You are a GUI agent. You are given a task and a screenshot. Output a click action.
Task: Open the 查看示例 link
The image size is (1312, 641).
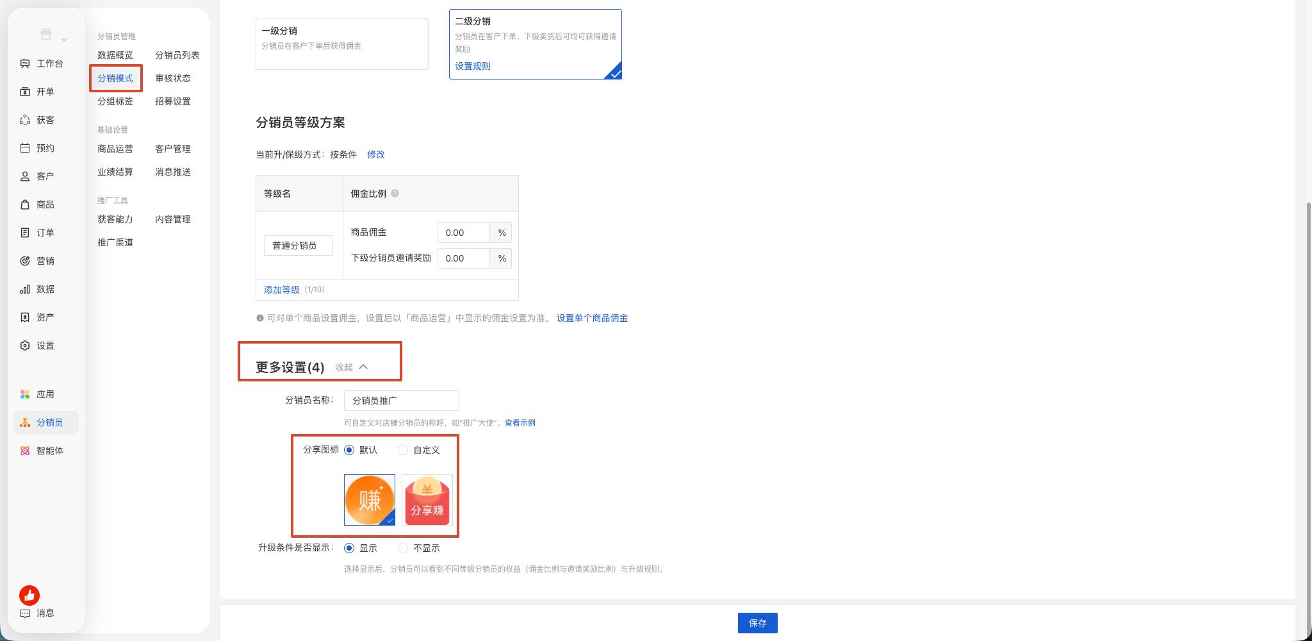520,423
